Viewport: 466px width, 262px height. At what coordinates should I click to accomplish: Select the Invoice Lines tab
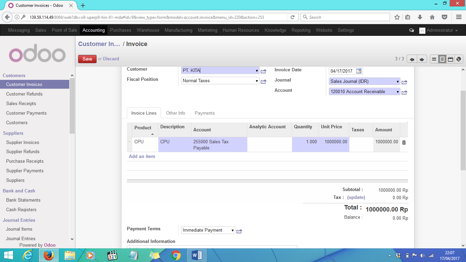144,113
